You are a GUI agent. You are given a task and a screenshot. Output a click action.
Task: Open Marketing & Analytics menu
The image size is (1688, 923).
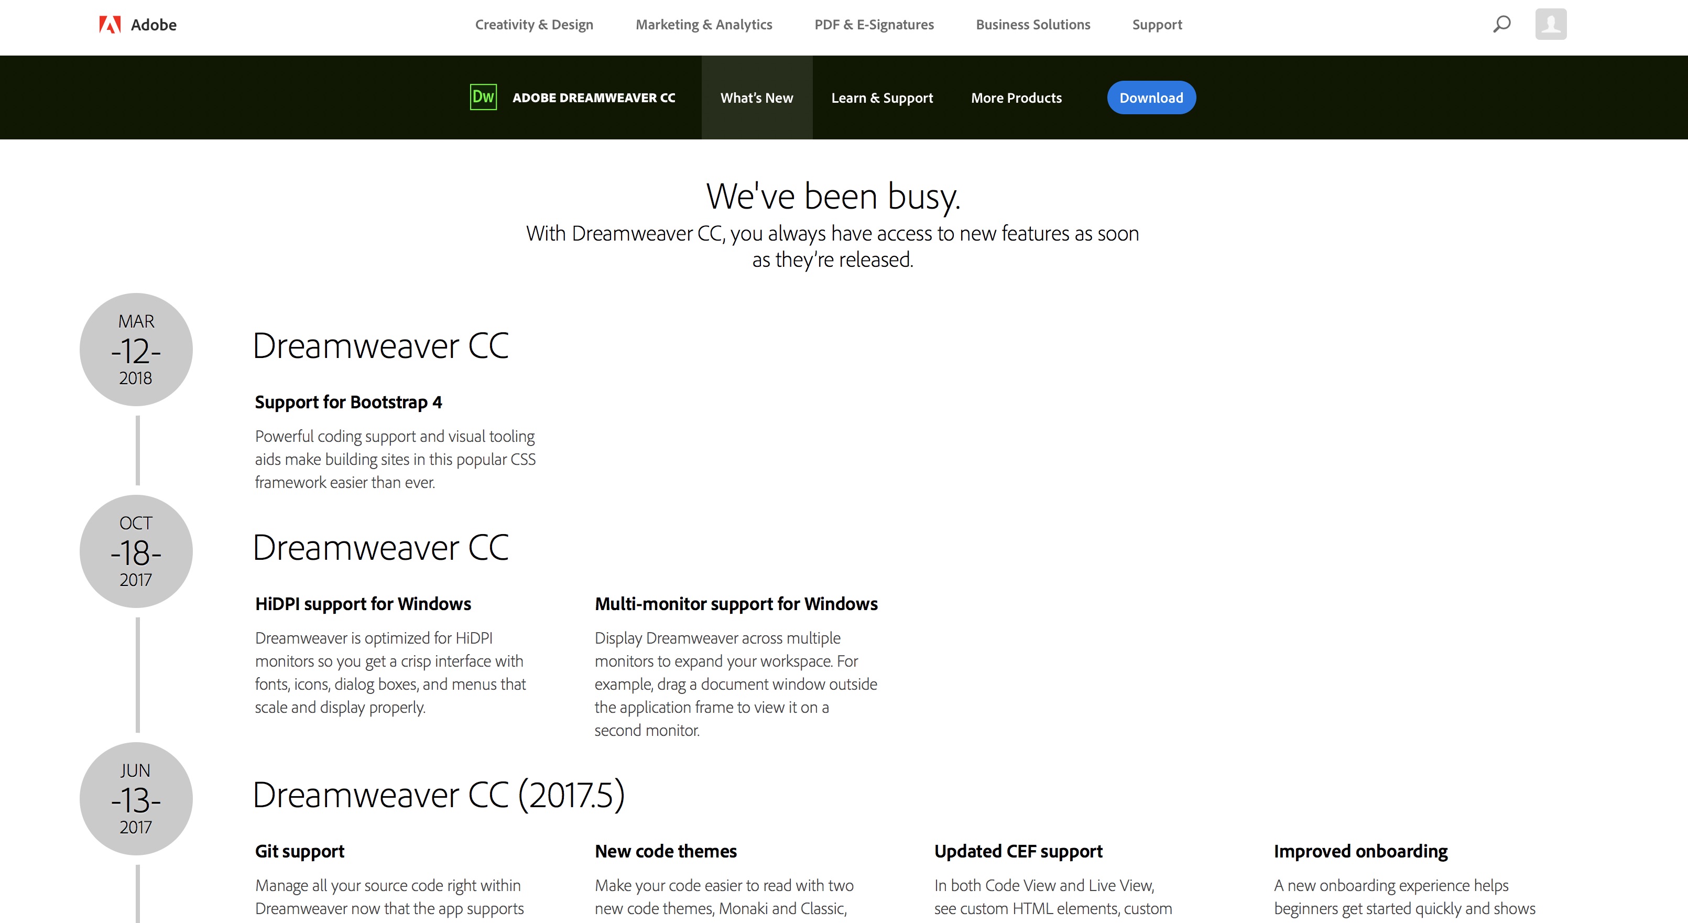pyautogui.click(x=704, y=25)
